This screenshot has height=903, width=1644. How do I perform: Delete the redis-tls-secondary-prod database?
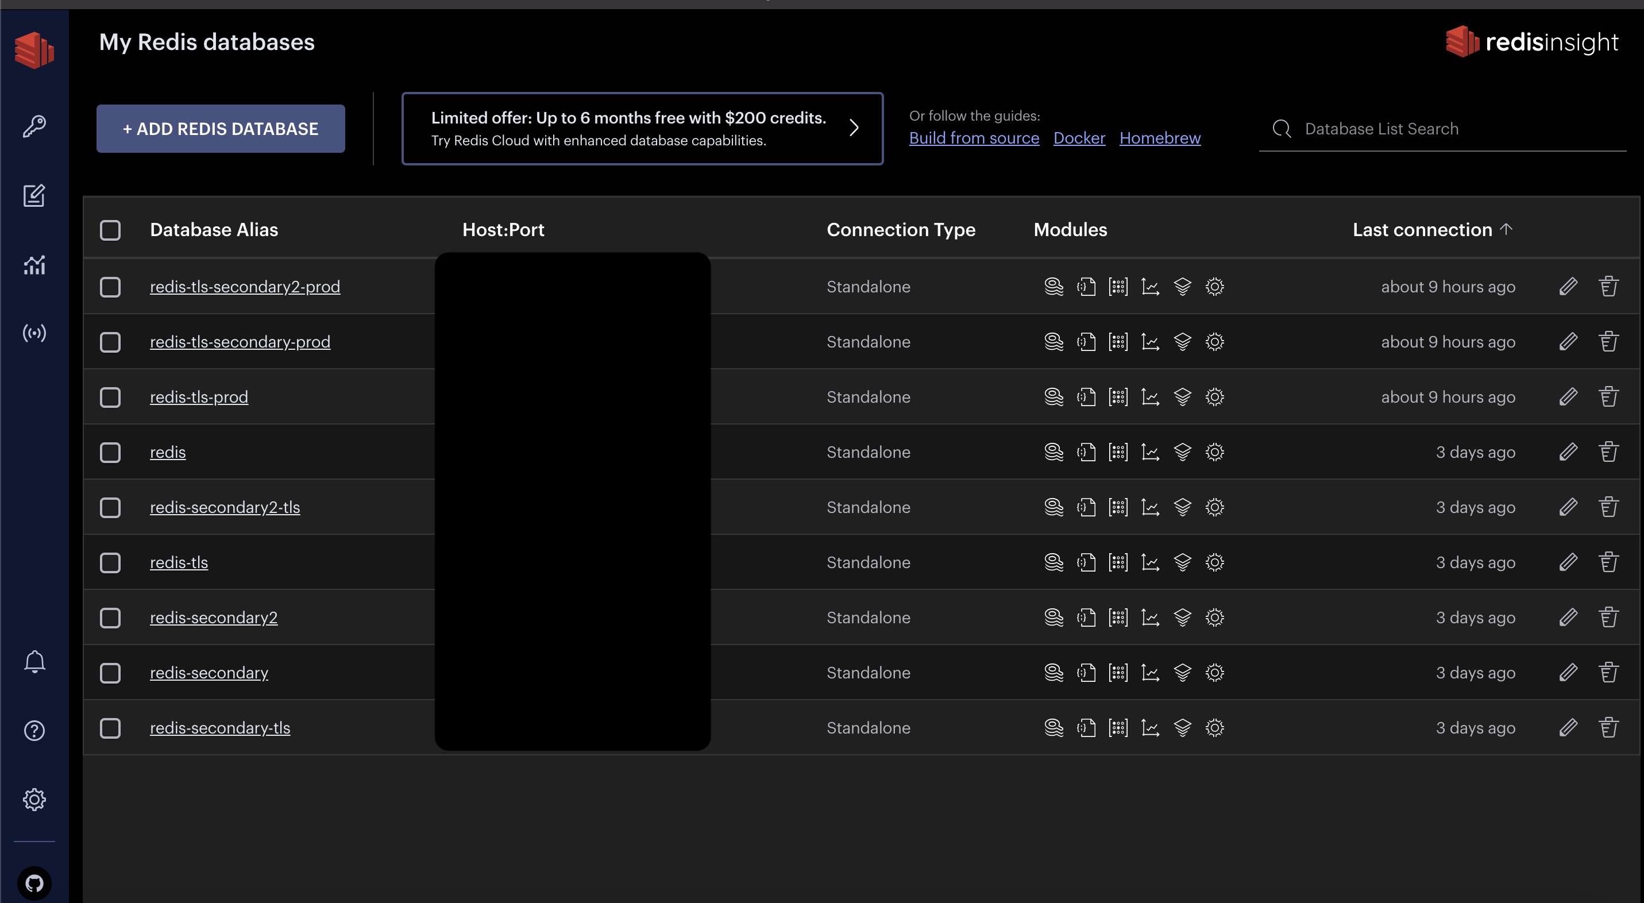[1608, 341]
